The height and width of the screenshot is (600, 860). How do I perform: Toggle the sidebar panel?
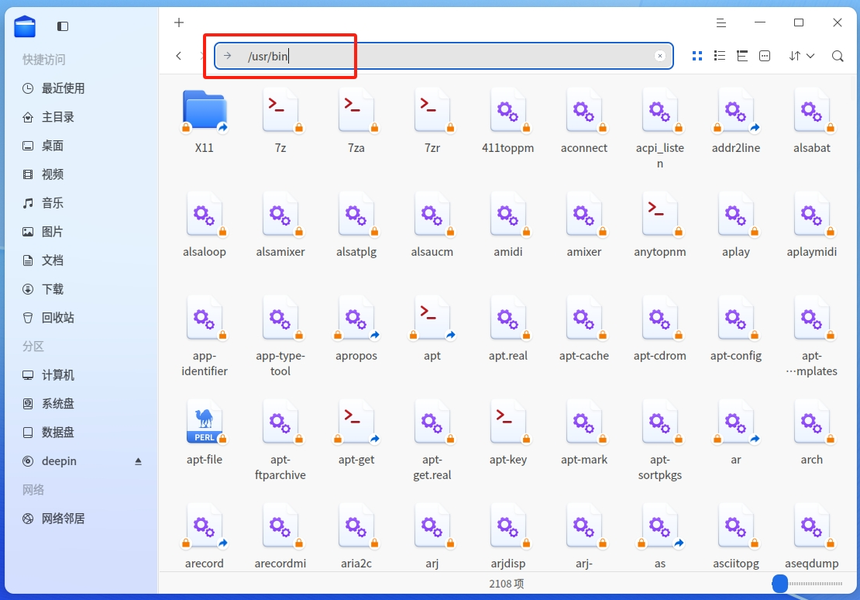pyautogui.click(x=63, y=26)
